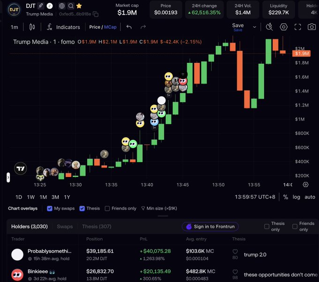319x282 pixels.
Task: Select the 1D date range
Action: pyautogui.click(x=19, y=197)
